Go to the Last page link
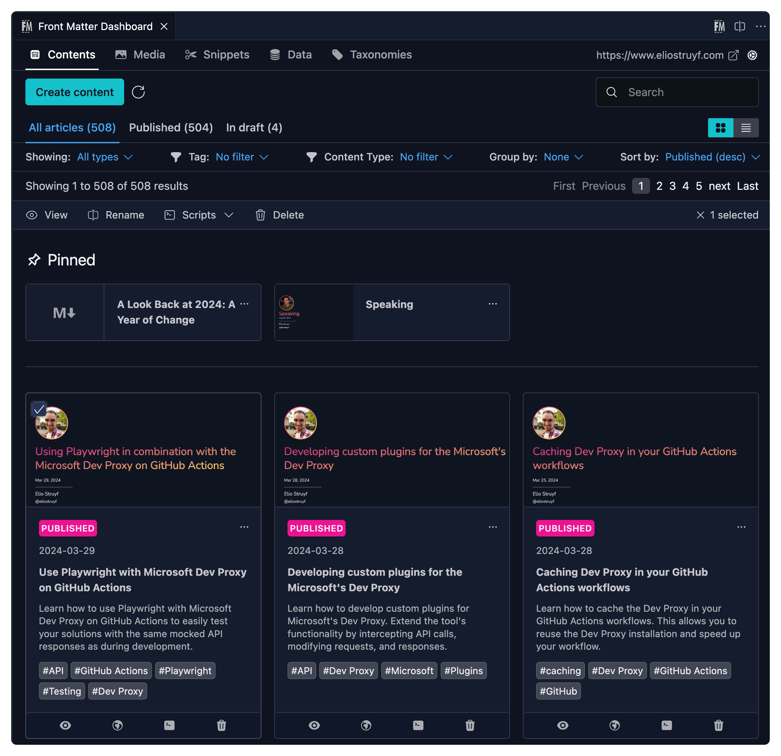The width and height of the screenshot is (781, 756). pos(747,186)
